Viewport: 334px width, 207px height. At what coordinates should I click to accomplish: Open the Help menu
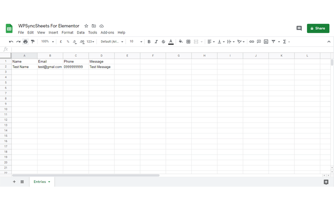tap(121, 32)
